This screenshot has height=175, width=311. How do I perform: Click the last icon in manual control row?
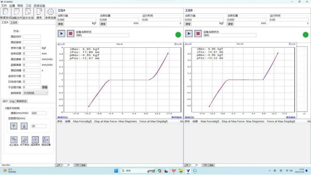click(46, 140)
